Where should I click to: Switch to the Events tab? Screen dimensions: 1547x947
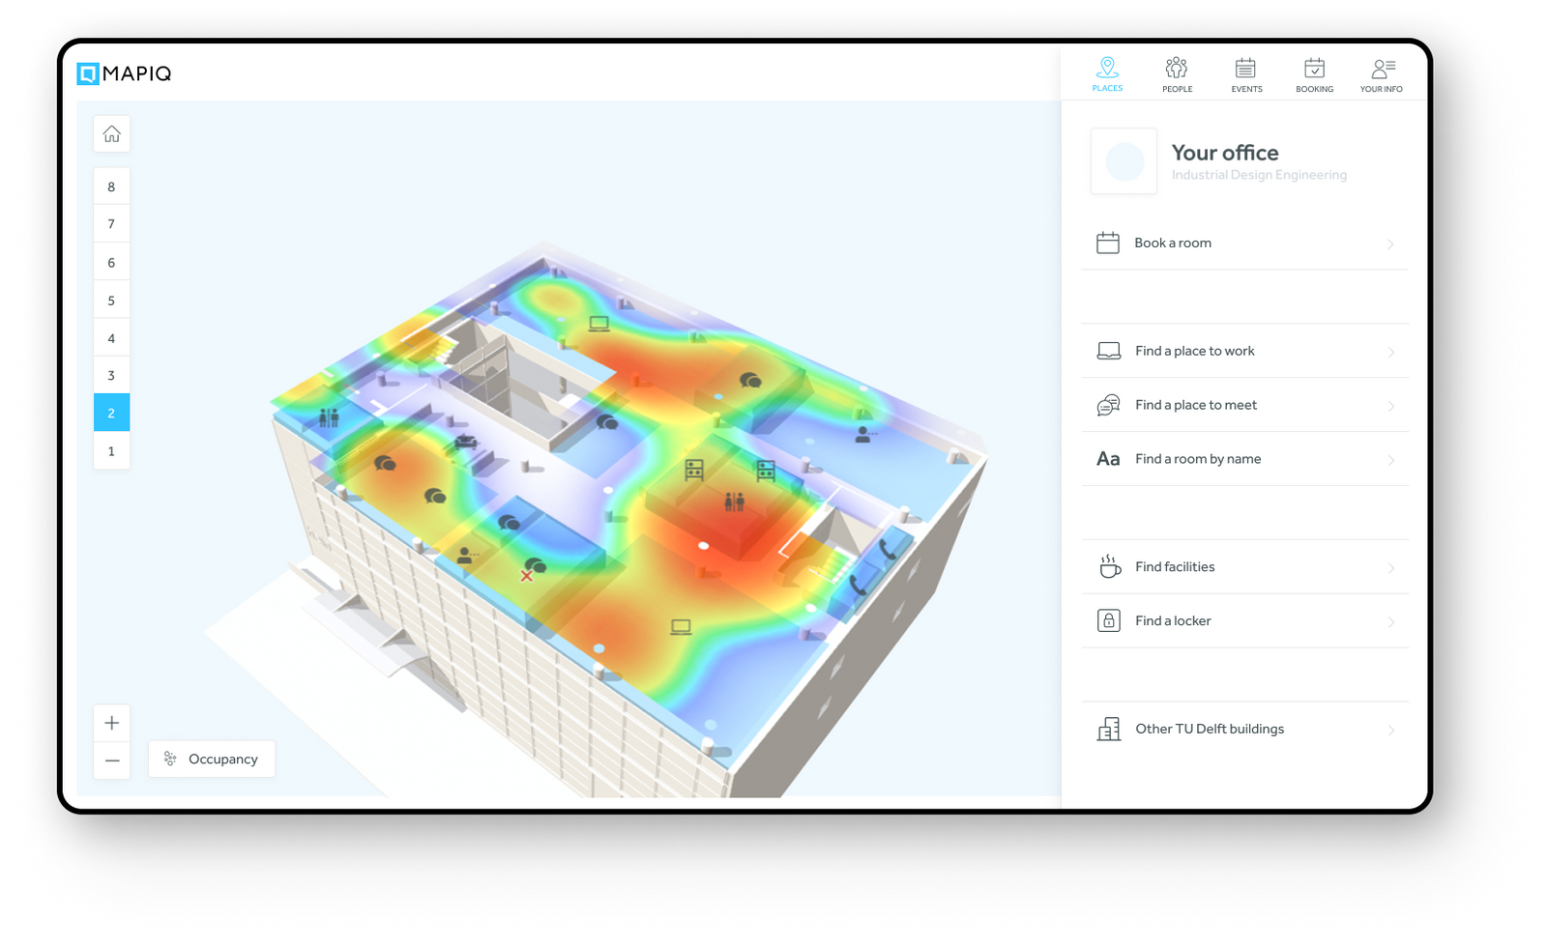1246,68
